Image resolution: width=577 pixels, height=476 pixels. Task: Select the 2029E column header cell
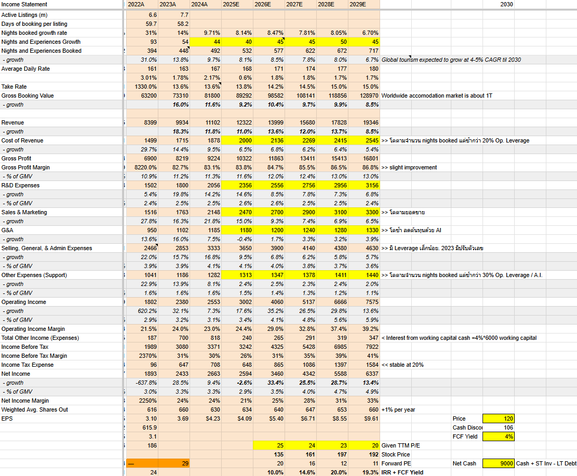point(364,4)
